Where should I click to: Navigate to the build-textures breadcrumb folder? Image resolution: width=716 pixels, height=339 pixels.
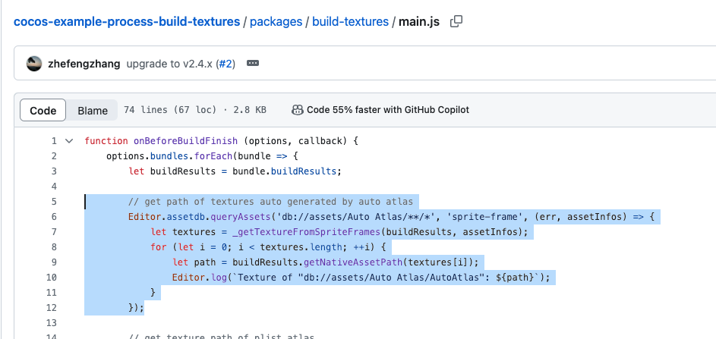click(x=349, y=21)
